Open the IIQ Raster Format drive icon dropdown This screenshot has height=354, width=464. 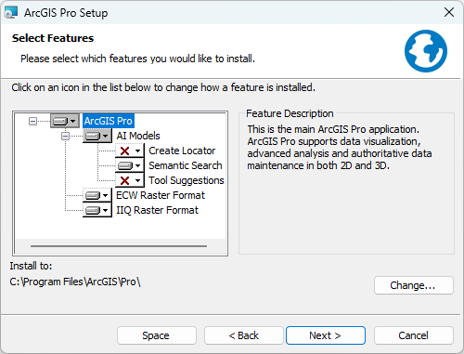97,210
